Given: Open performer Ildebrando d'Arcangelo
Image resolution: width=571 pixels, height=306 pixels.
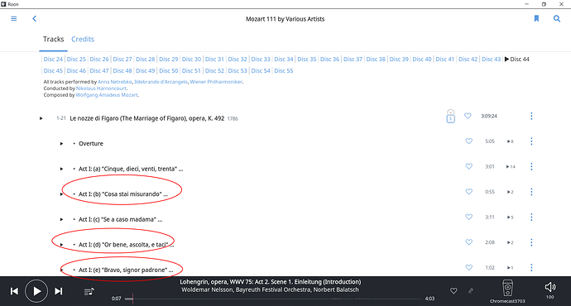Looking at the screenshot, I should [161, 82].
